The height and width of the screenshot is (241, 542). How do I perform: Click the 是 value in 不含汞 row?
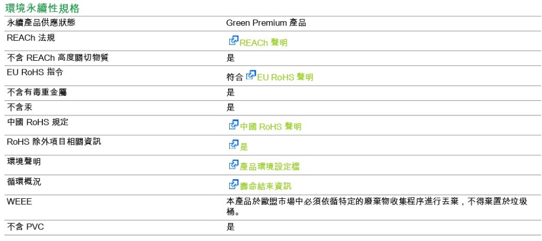click(231, 108)
